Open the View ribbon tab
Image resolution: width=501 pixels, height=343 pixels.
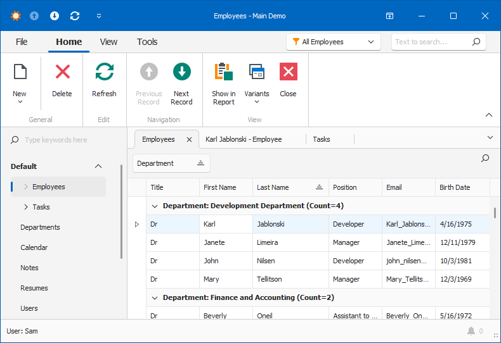(x=108, y=42)
